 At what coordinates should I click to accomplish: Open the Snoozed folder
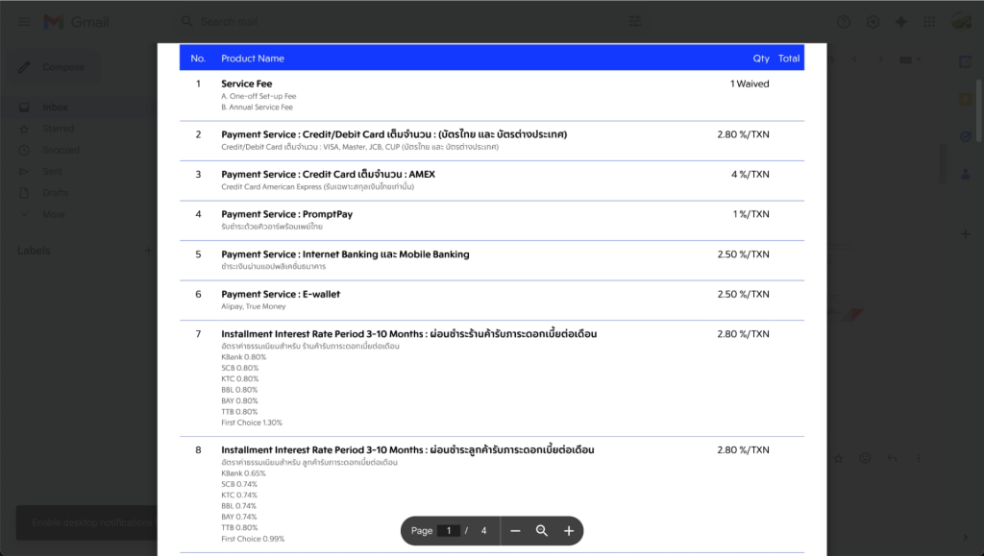(61, 150)
